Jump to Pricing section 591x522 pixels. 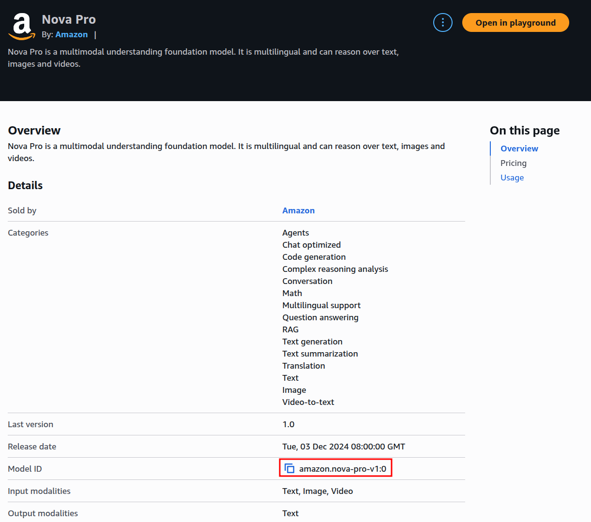pos(514,163)
